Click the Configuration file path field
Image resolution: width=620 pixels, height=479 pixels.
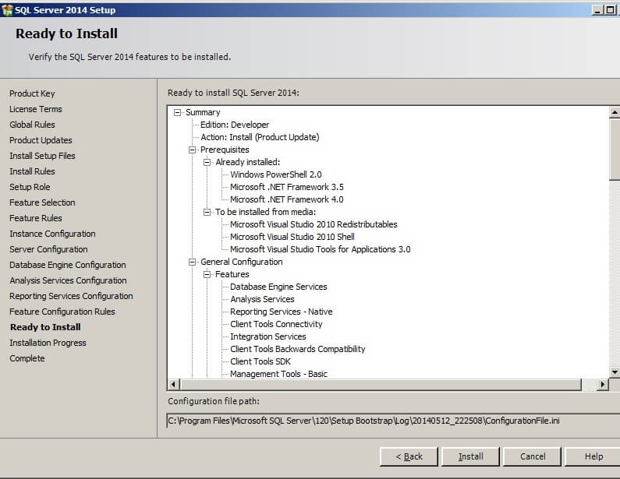[x=393, y=421]
